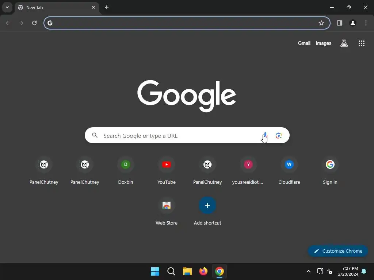Bookmark this tab with star icon
374x280 pixels.
pyautogui.click(x=321, y=23)
